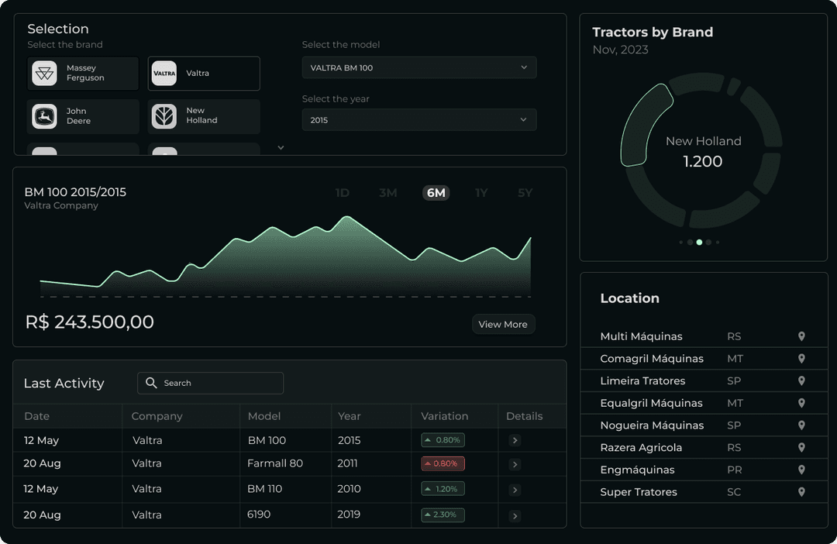Open the model dropdown VALTRA BM 100
Image resolution: width=837 pixels, height=544 pixels.
418,67
